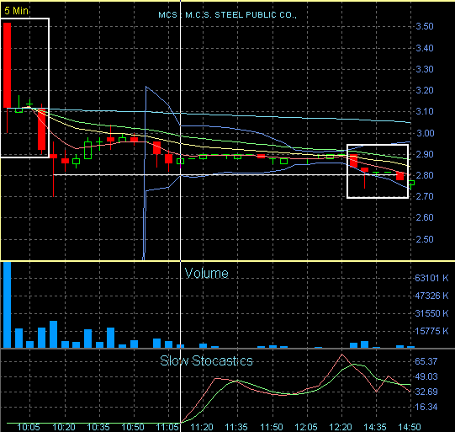
Task: Click the stochastic peak near 12:20
Action: tap(341, 355)
